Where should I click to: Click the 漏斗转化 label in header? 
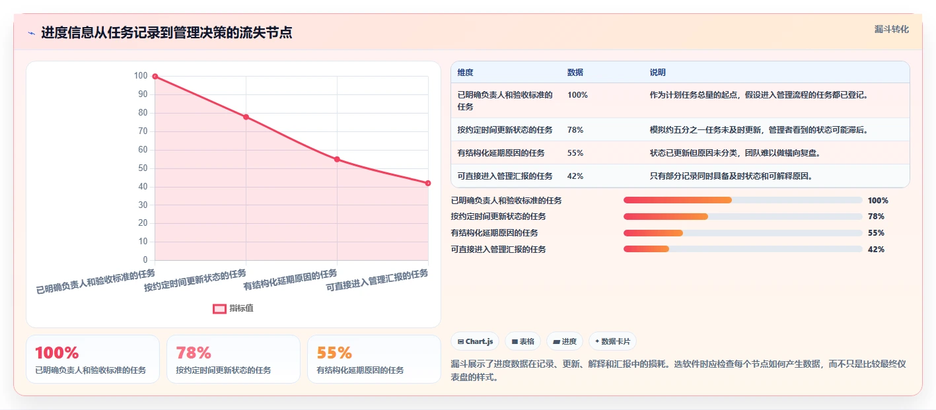[891, 29]
